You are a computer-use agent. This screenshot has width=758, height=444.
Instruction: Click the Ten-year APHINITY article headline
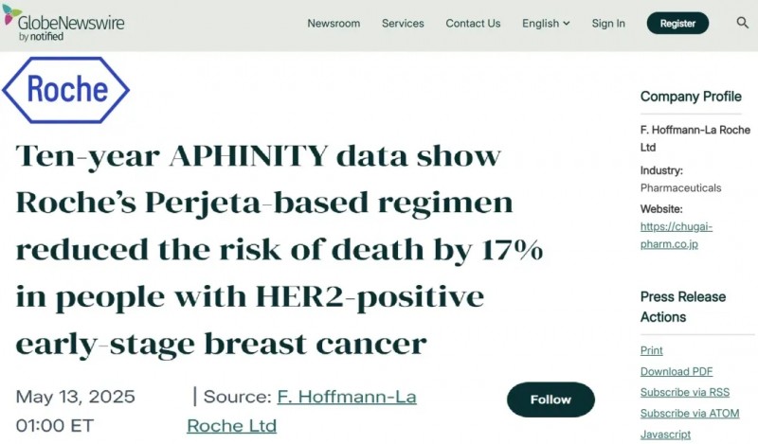click(280, 249)
